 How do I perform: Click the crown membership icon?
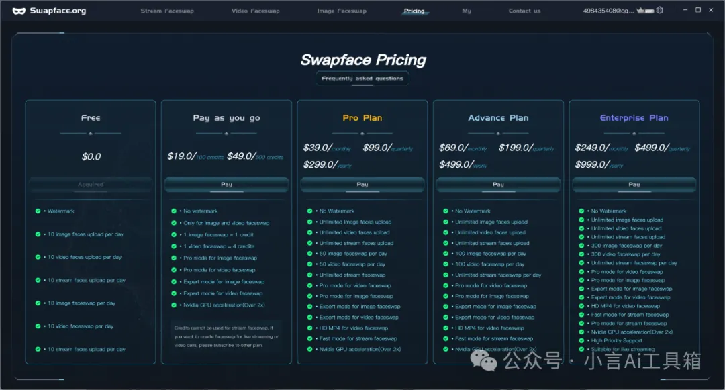(x=645, y=10)
